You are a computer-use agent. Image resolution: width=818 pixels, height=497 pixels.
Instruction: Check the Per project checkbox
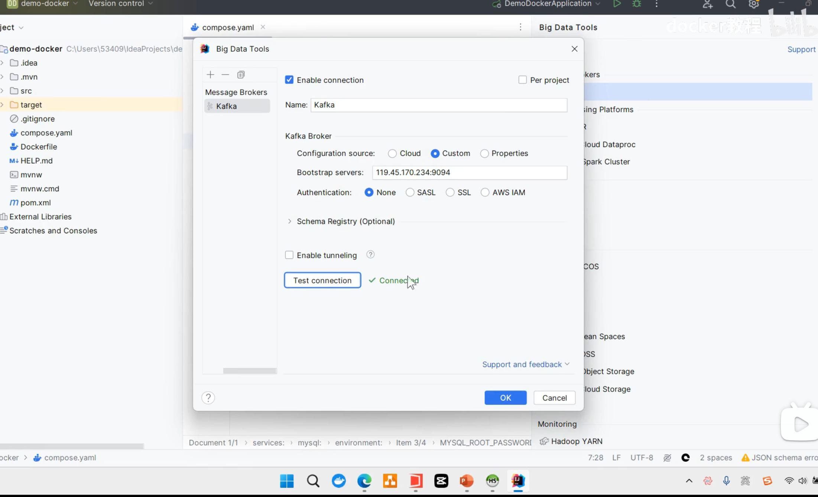tap(522, 80)
